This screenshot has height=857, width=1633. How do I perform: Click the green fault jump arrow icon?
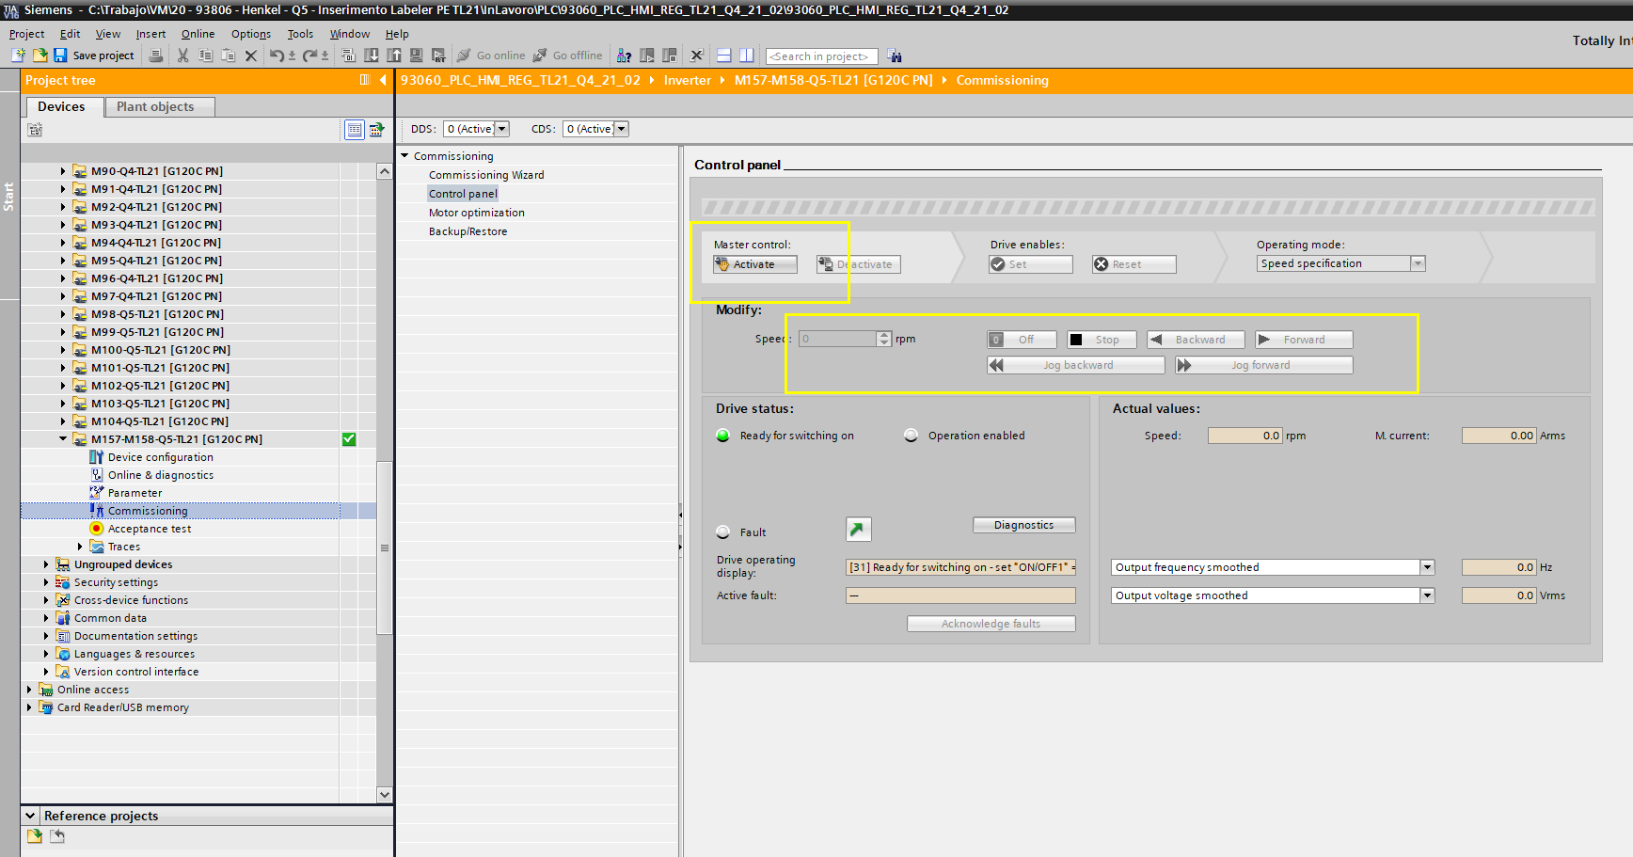pyautogui.click(x=858, y=530)
